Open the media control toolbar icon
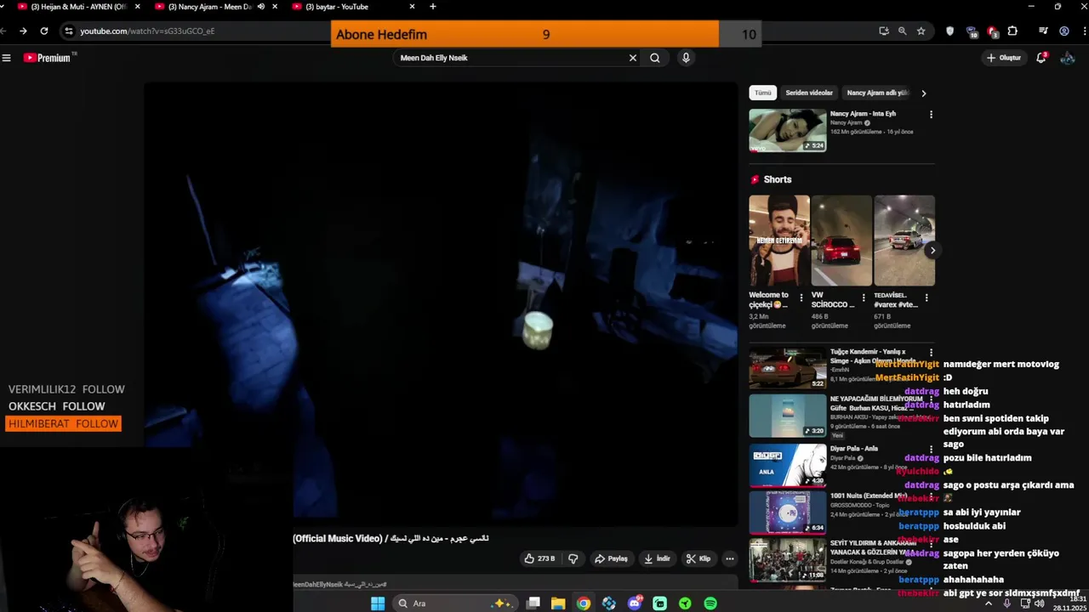Screen dimensions: 1089x612 point(1043,31)
